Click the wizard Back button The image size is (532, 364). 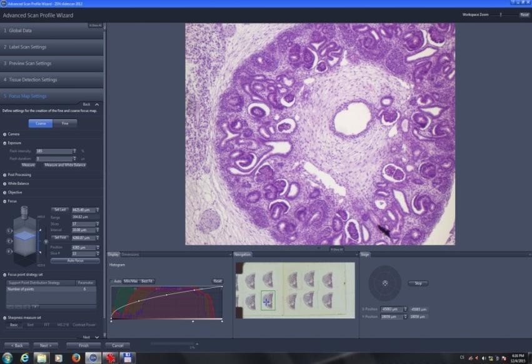17,346
